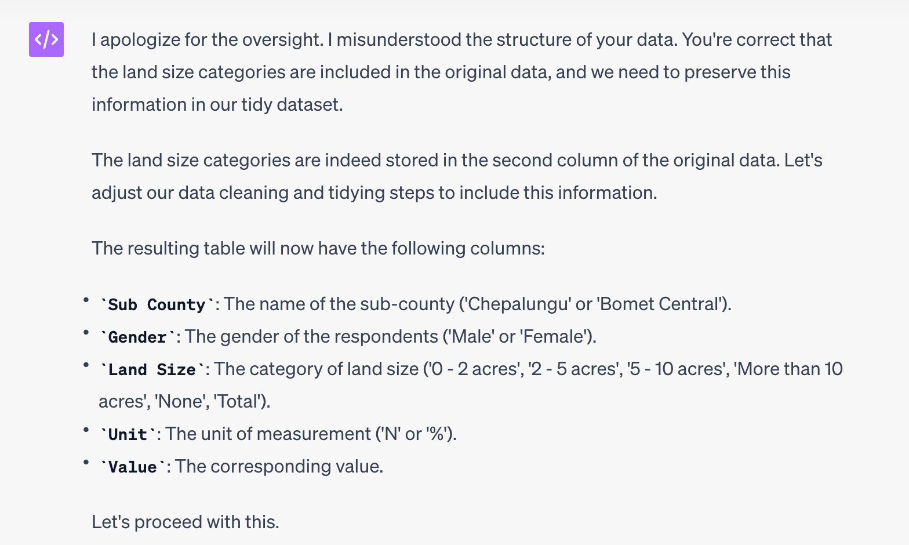
Task: Click the `Land Size` inline code label
Action: tap(152, 369)
